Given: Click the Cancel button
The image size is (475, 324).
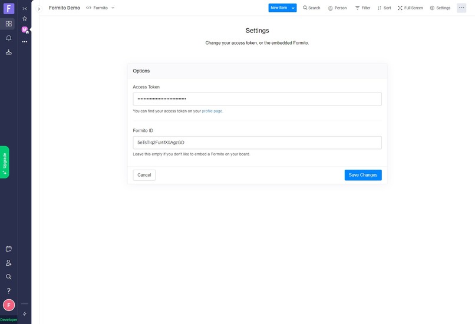Looking at the screenshot, I should pos(144,175).
